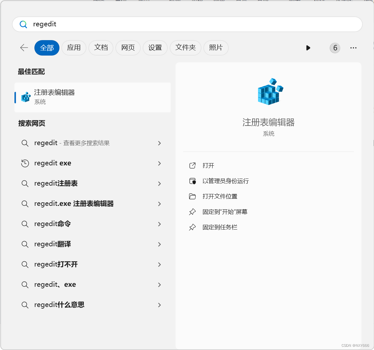The width and height of the screenshot is (374, 350).
Task: Click the large Registry Editor icon in preview pane
Action: pyautogui.click(x=270, y=91)
